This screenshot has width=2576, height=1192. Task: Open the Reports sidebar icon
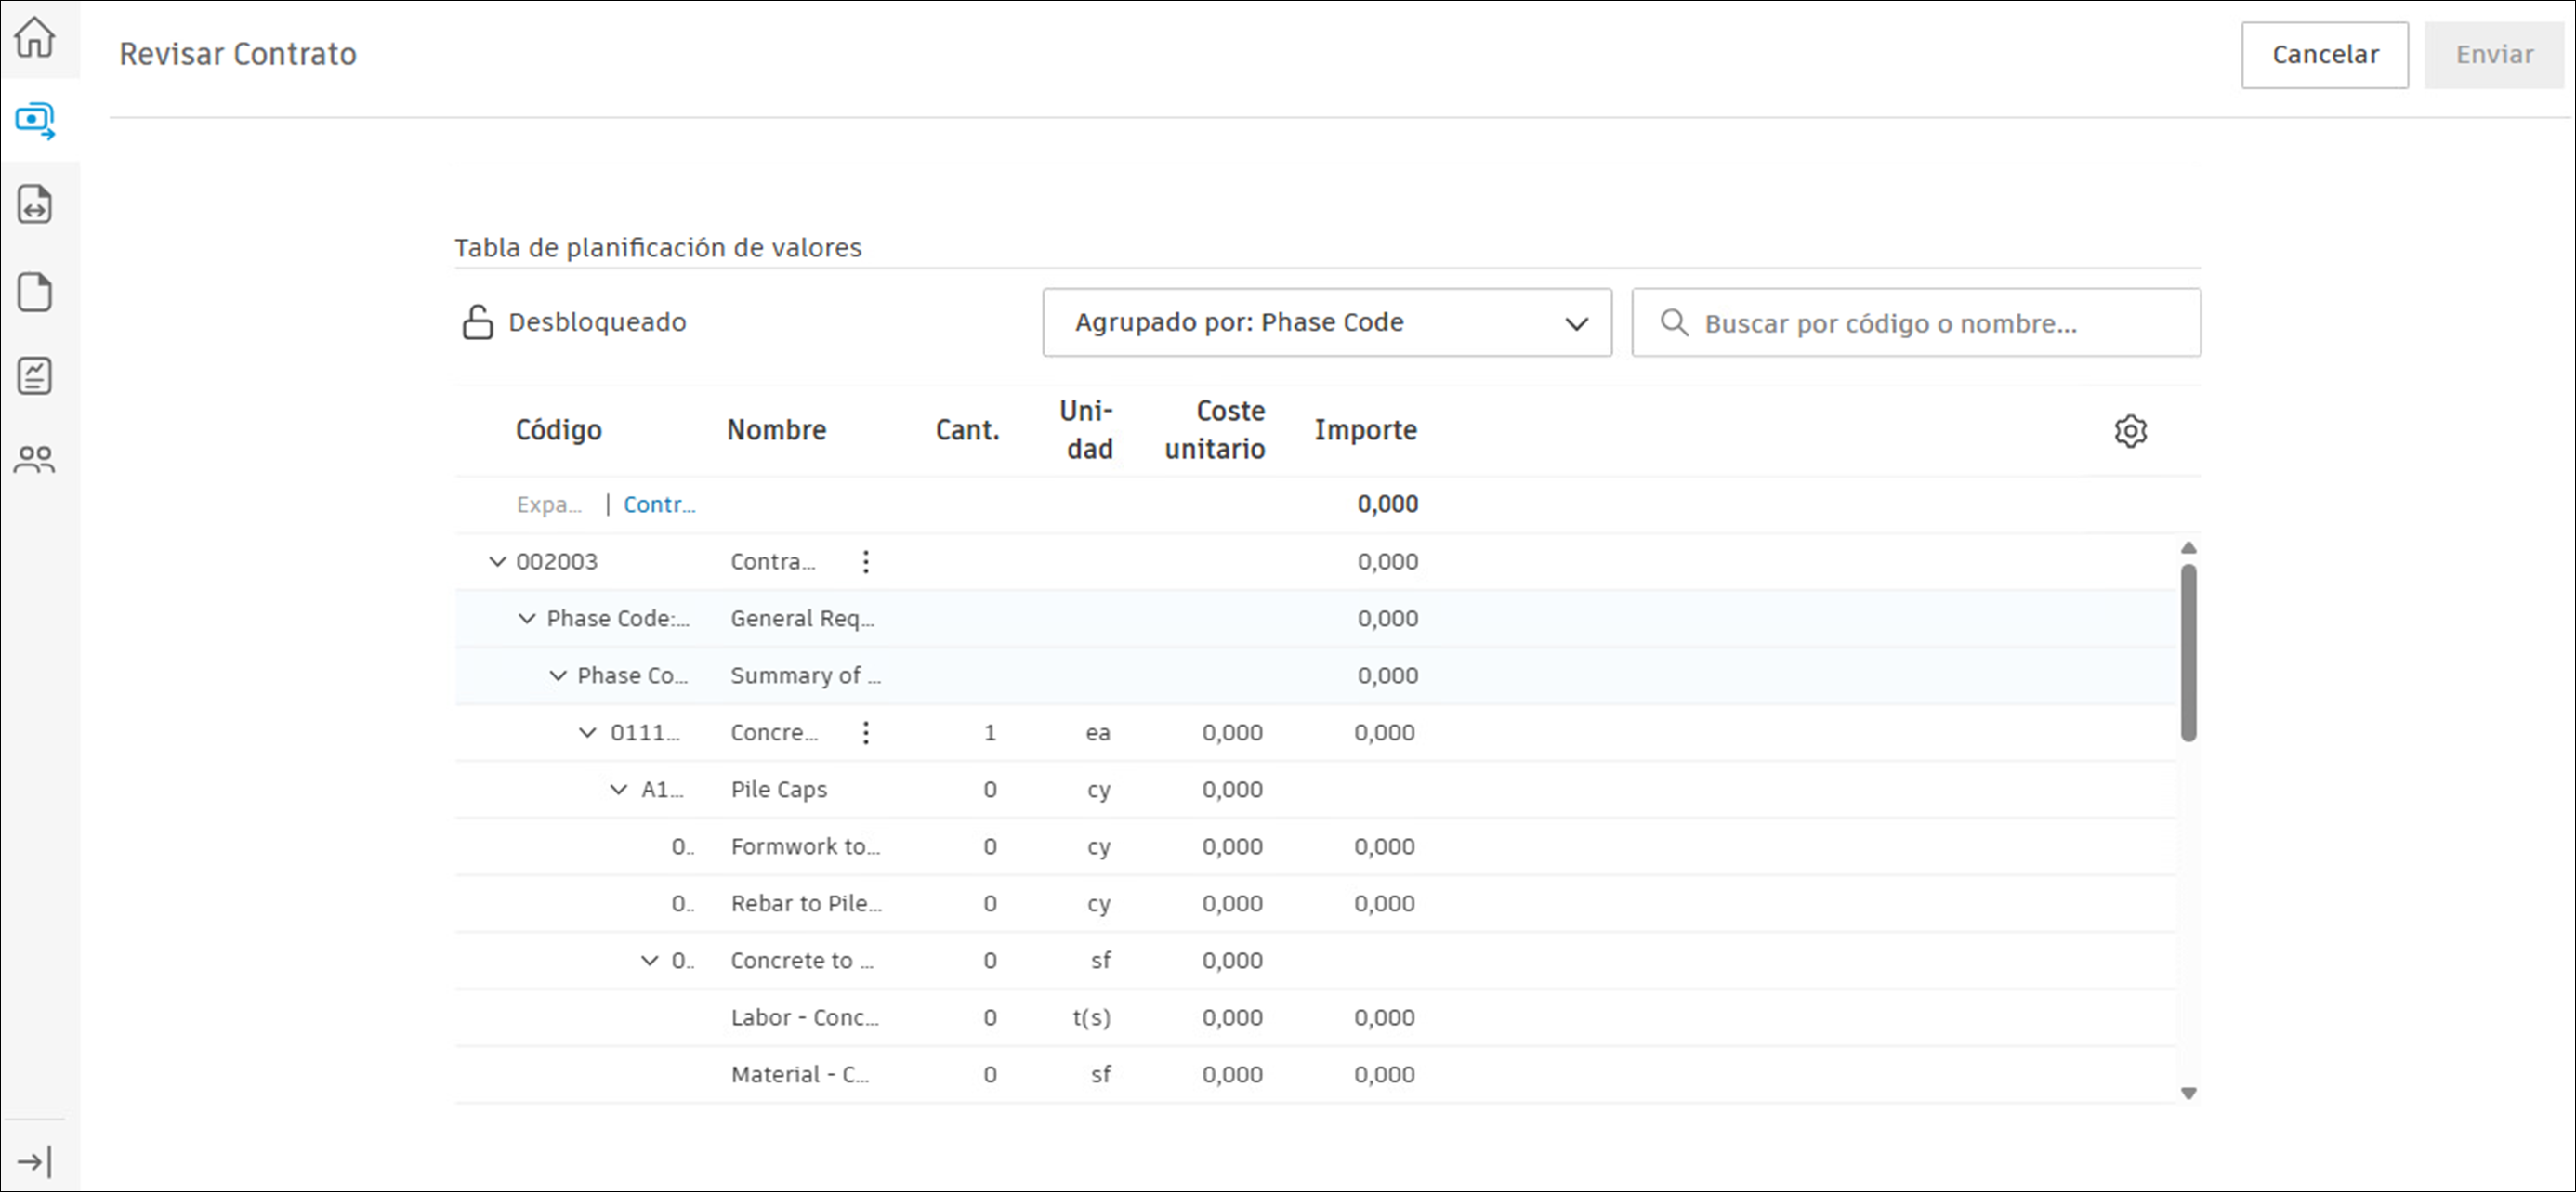coord(35,376)
